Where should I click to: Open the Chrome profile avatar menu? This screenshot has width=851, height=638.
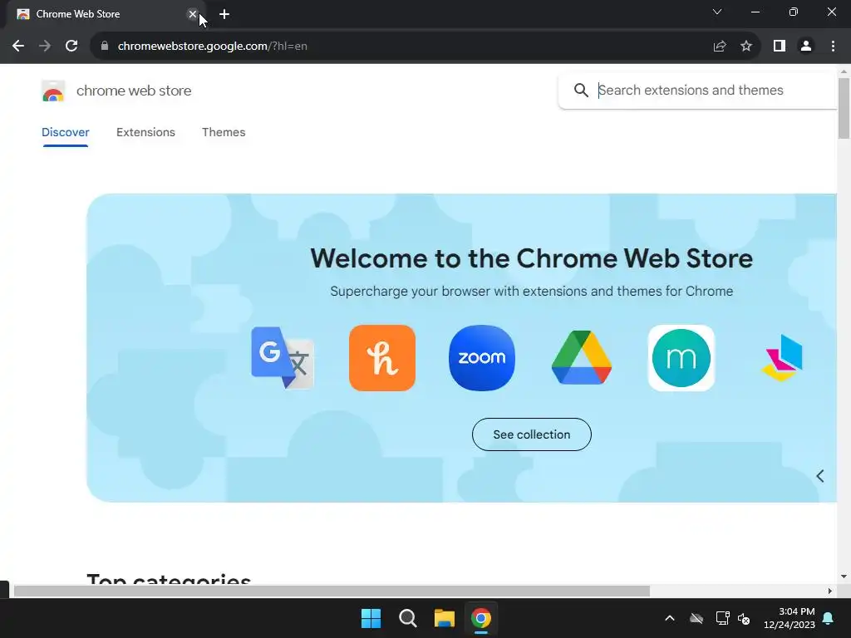point(806,47)
